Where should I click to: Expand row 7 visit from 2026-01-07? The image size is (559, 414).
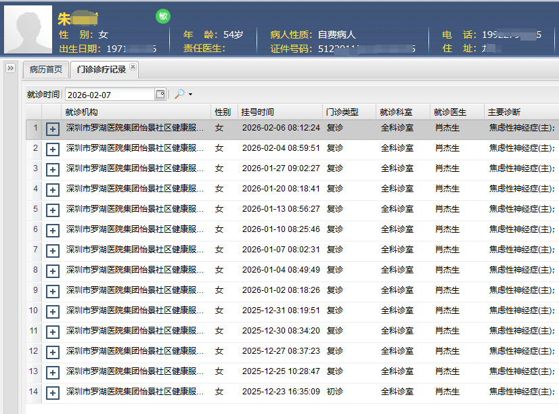(x=53, y=251)
